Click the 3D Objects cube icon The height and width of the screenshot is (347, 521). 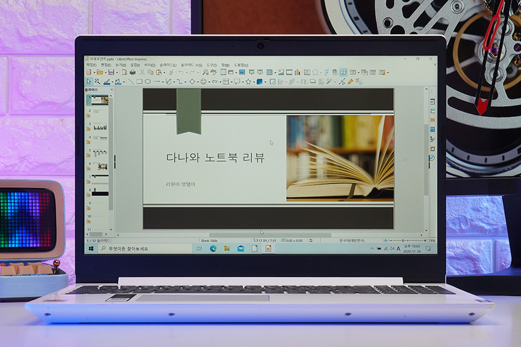259,81
